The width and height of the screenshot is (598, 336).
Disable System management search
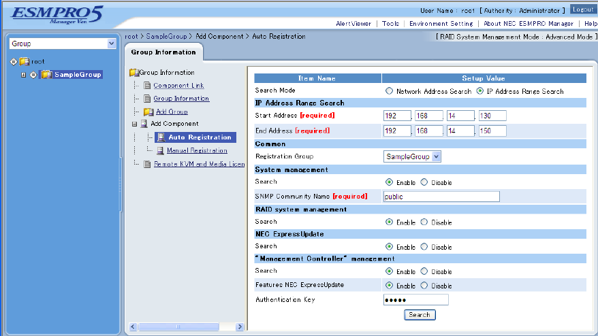(424, 182)
